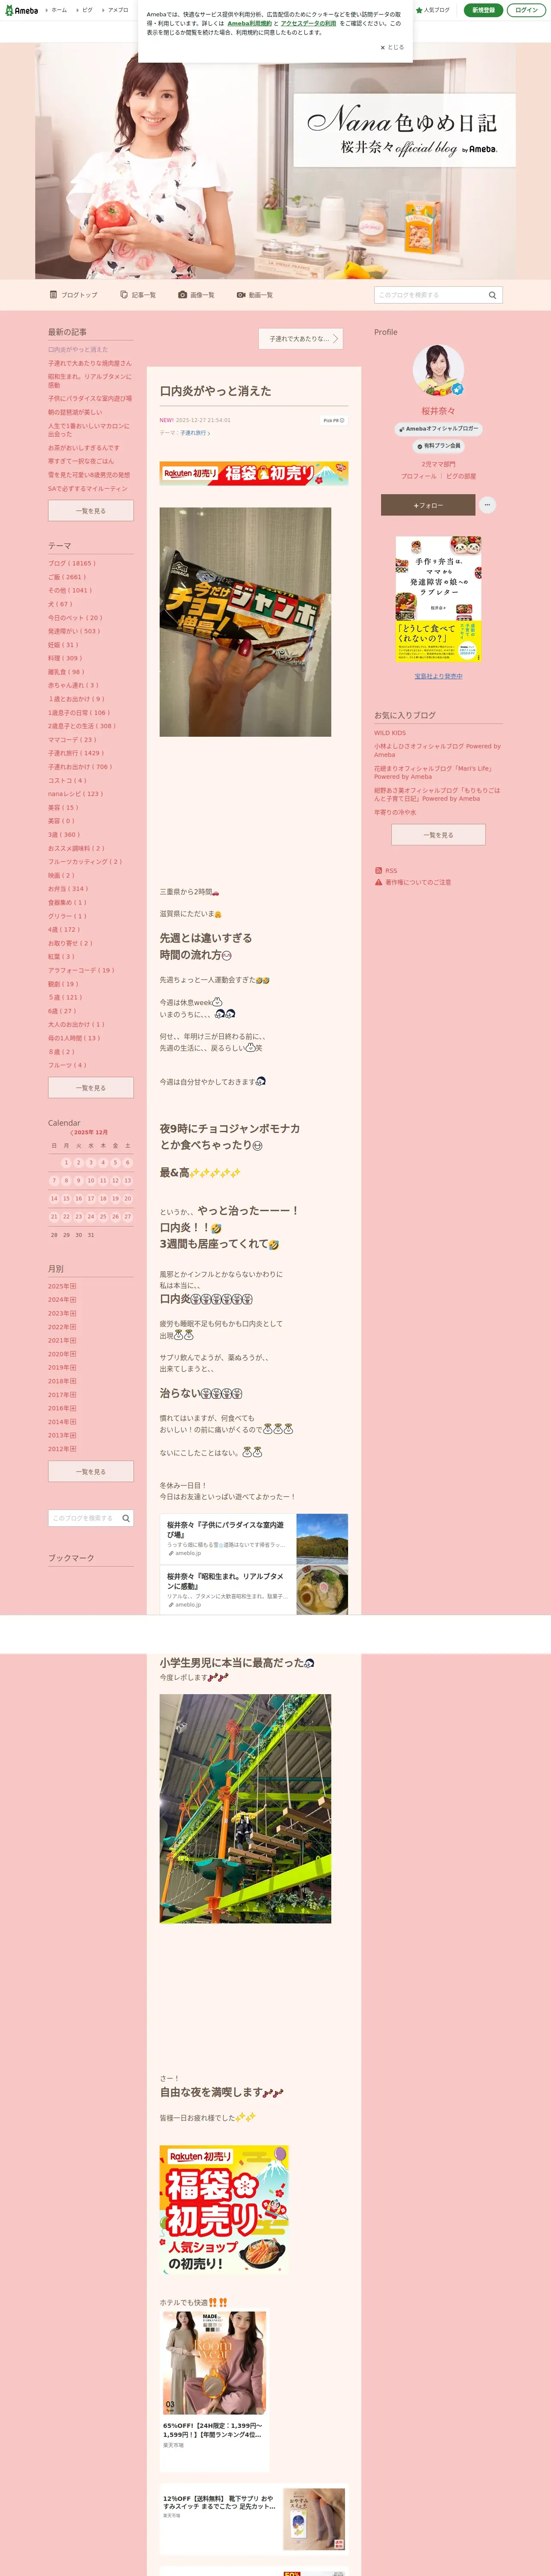
Task: Open the 桜井奈々 profile name link
Action: point(438,411)
